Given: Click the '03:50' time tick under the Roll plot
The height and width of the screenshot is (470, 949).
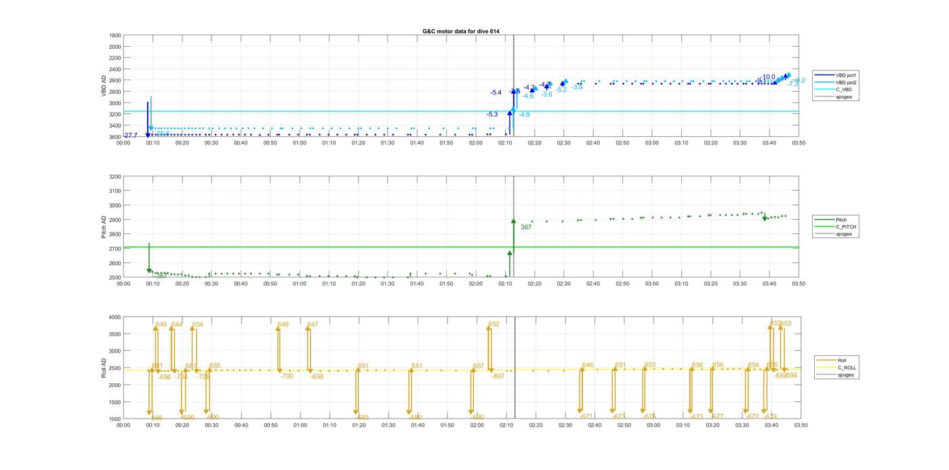Looking at the screenshot, I should coord(801,425).
